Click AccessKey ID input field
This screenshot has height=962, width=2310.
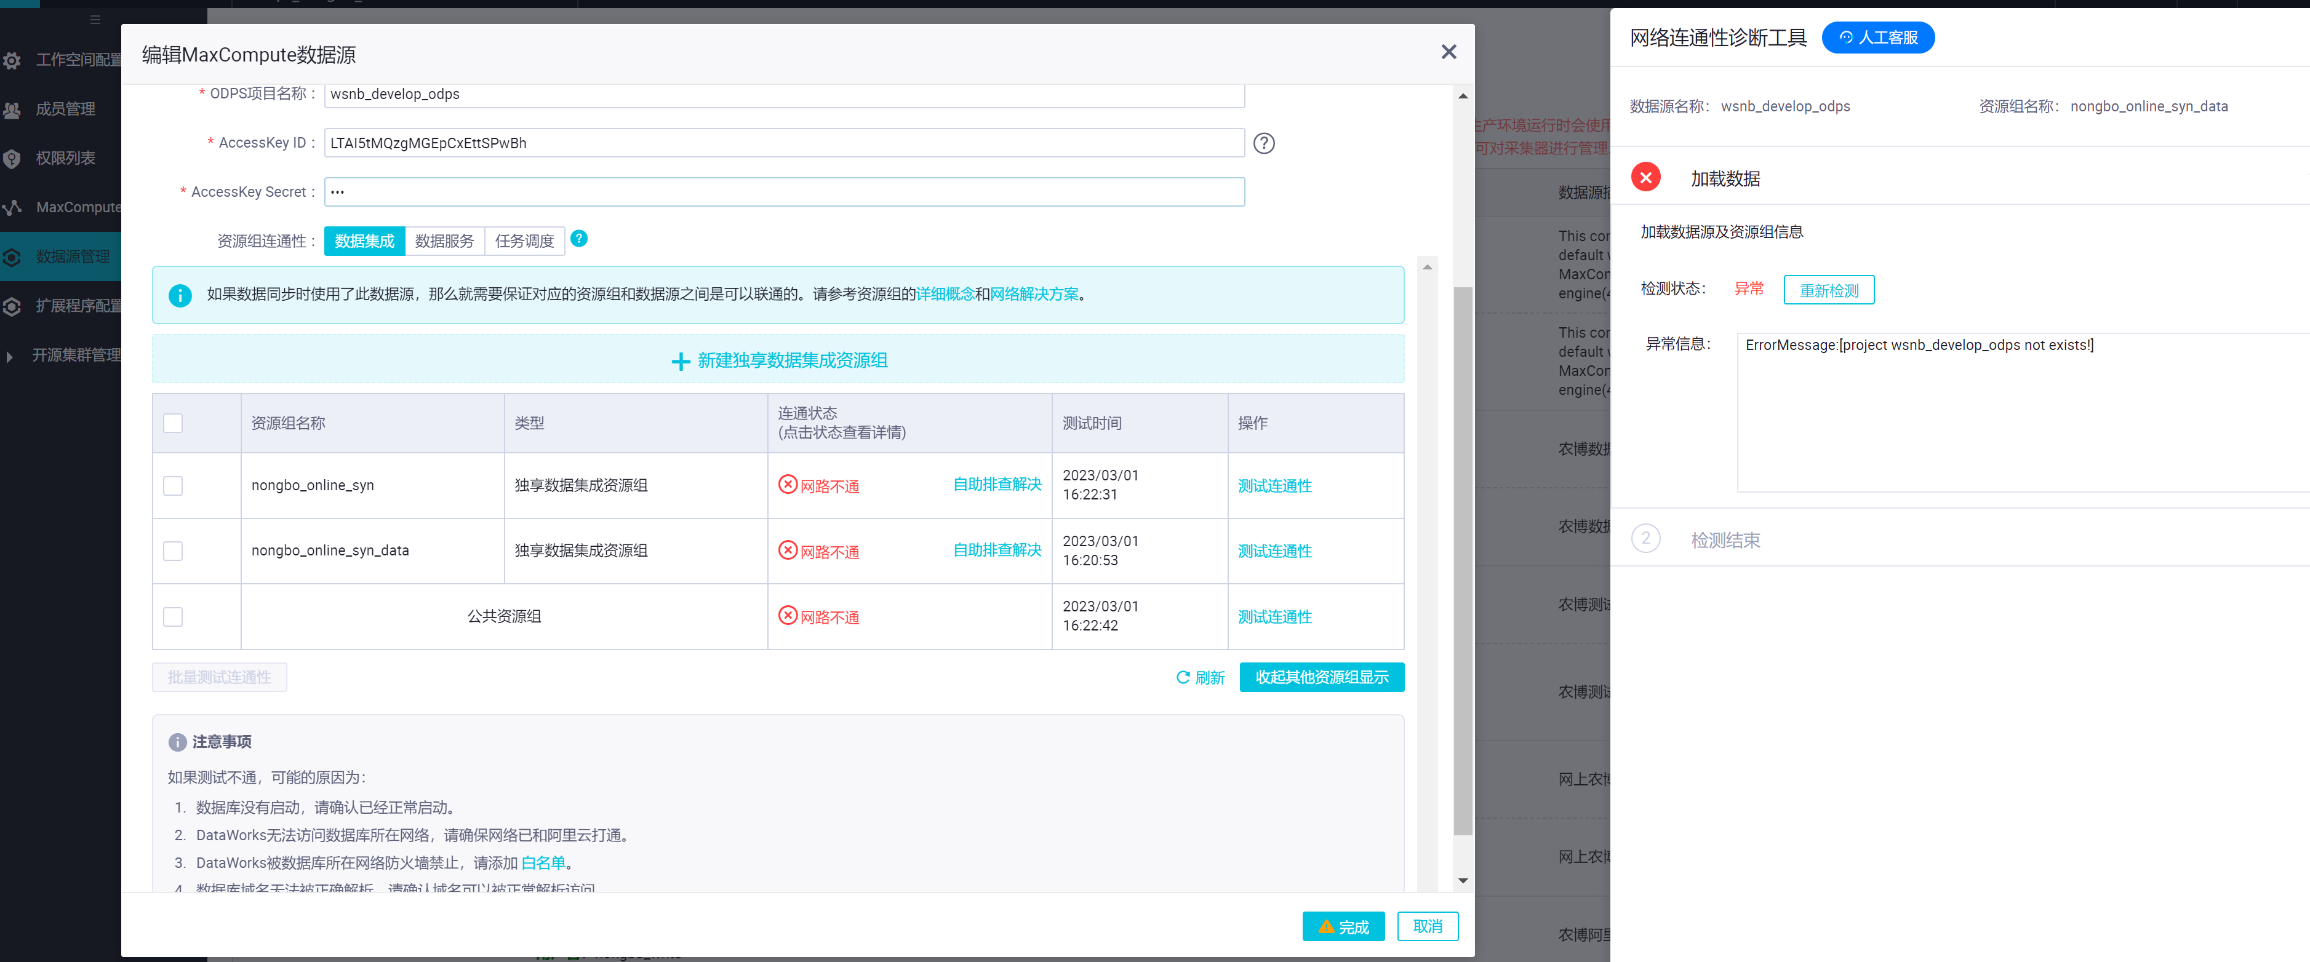pyautogui.click(x=784, y=143)
